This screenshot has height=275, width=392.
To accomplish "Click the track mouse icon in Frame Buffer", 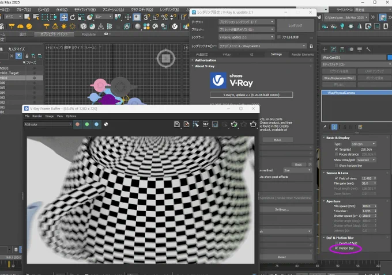I will click(196, 124).
